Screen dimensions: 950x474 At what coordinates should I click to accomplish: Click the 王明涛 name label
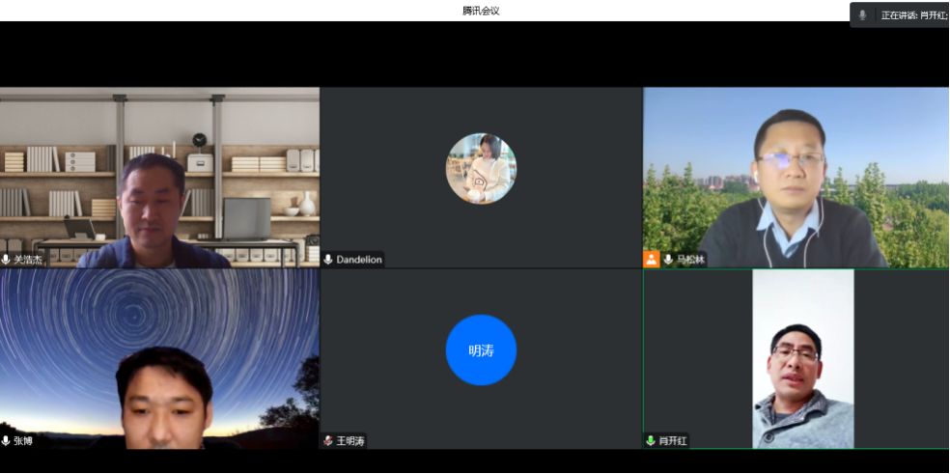pos(350,441)
